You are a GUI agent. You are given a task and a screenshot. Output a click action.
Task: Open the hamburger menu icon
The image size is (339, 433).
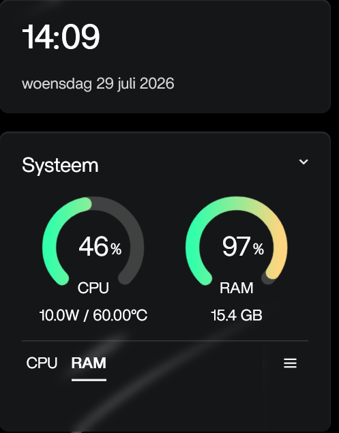[x=290, y=363]
